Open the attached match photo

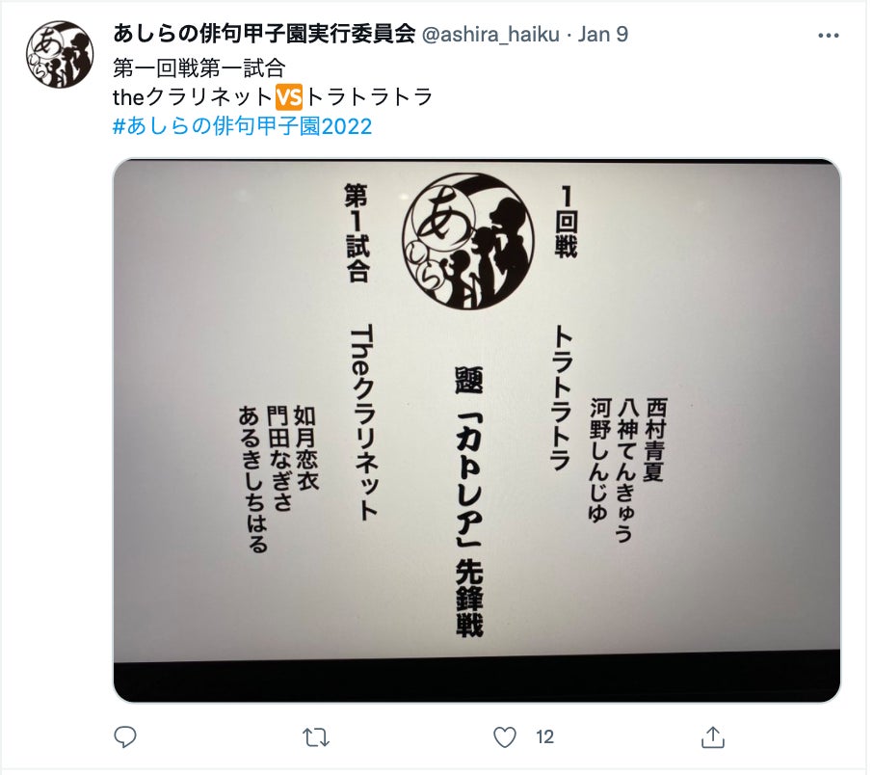[477, 430]
